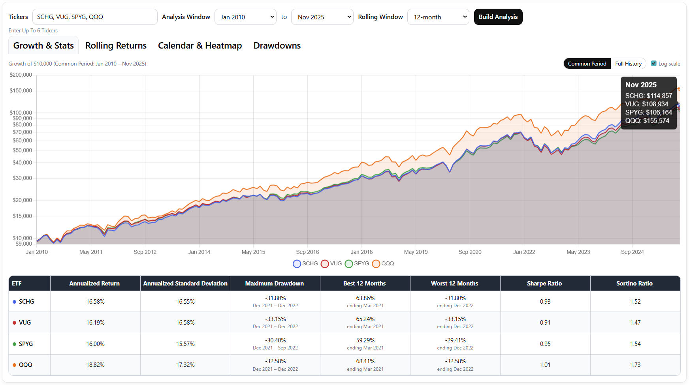Open the Nov 2025 end date dropdown
The height and width of the screenshot is (385, 689).
(322, 17)
